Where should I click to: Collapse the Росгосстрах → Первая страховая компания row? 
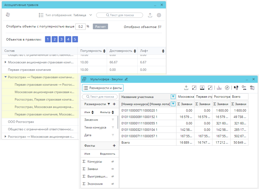pos(5,77)
